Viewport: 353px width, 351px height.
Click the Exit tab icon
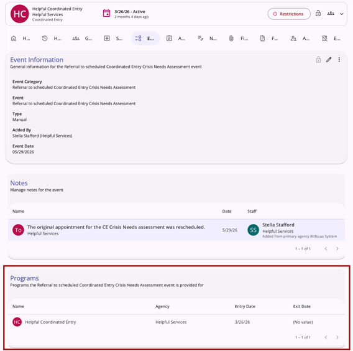[324, 39]
